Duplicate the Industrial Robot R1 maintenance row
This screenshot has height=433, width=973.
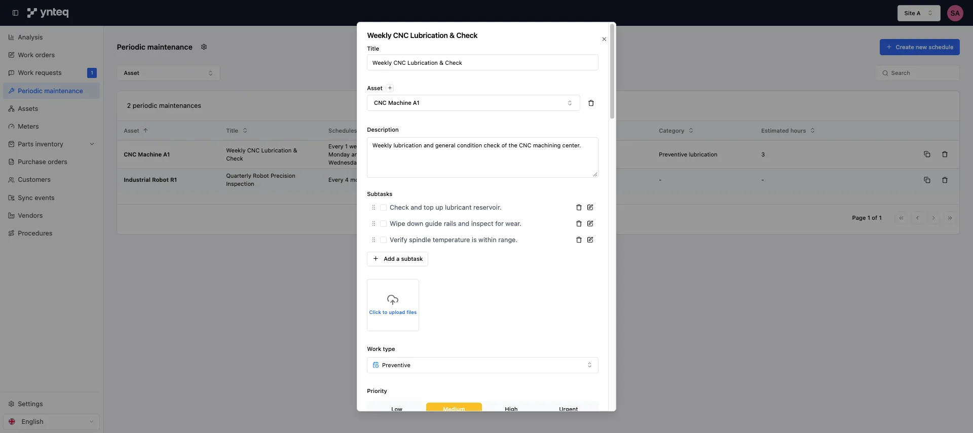coord(927,180)
